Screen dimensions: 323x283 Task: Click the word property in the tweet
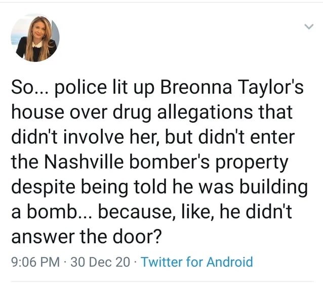pos(252,163)
